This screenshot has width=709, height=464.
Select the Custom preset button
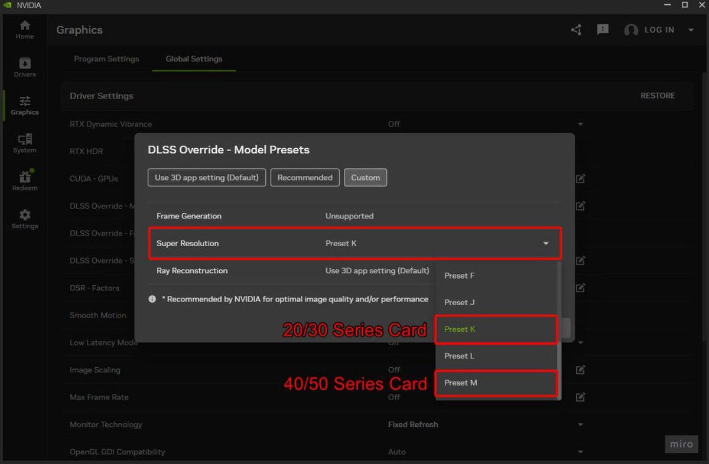point(366,178)
